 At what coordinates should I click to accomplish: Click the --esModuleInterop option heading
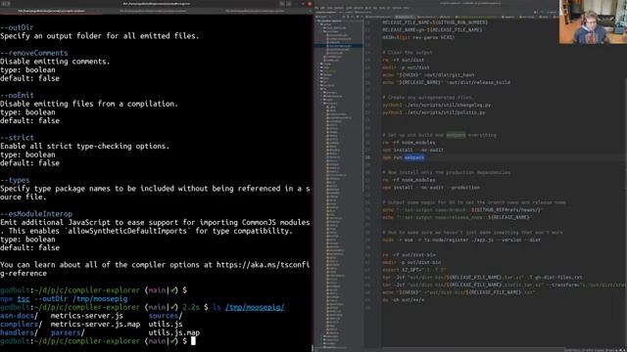(x=36, y=214)
